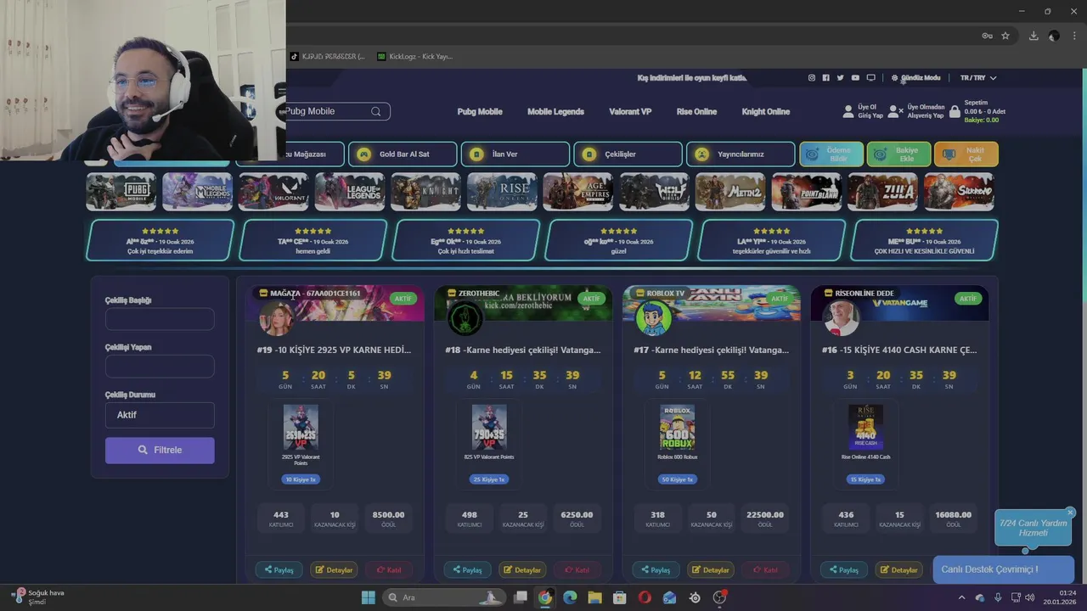Viewport: 1087px width, 611px height.
Task: Click the ZEROTHEBIC streamer avatar
Action: coord(465,319)
